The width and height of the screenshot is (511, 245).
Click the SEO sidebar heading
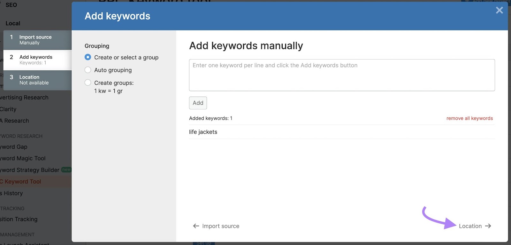pos(11,5)
